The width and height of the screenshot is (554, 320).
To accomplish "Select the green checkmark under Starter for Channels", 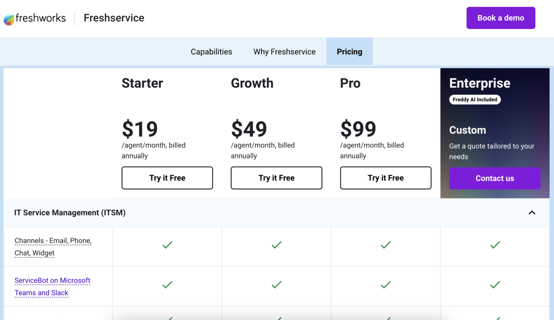I will 167,245.
